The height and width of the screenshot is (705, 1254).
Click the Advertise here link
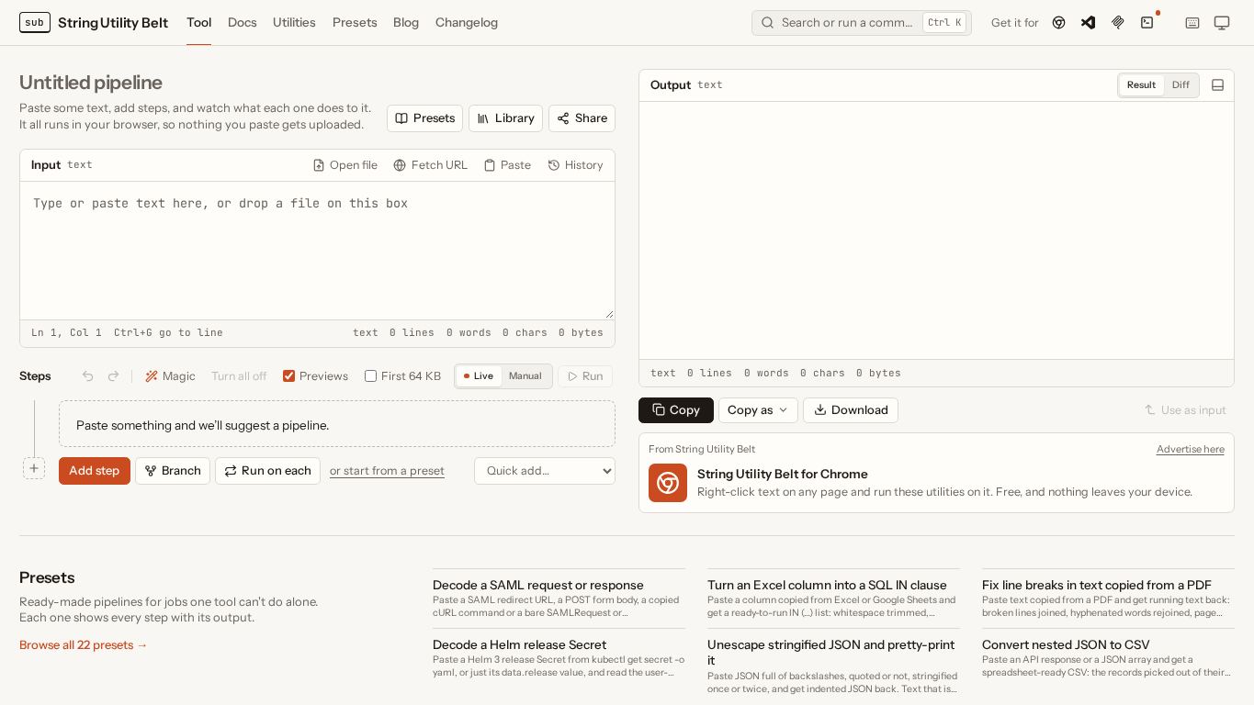click(x=1191, y=449)
